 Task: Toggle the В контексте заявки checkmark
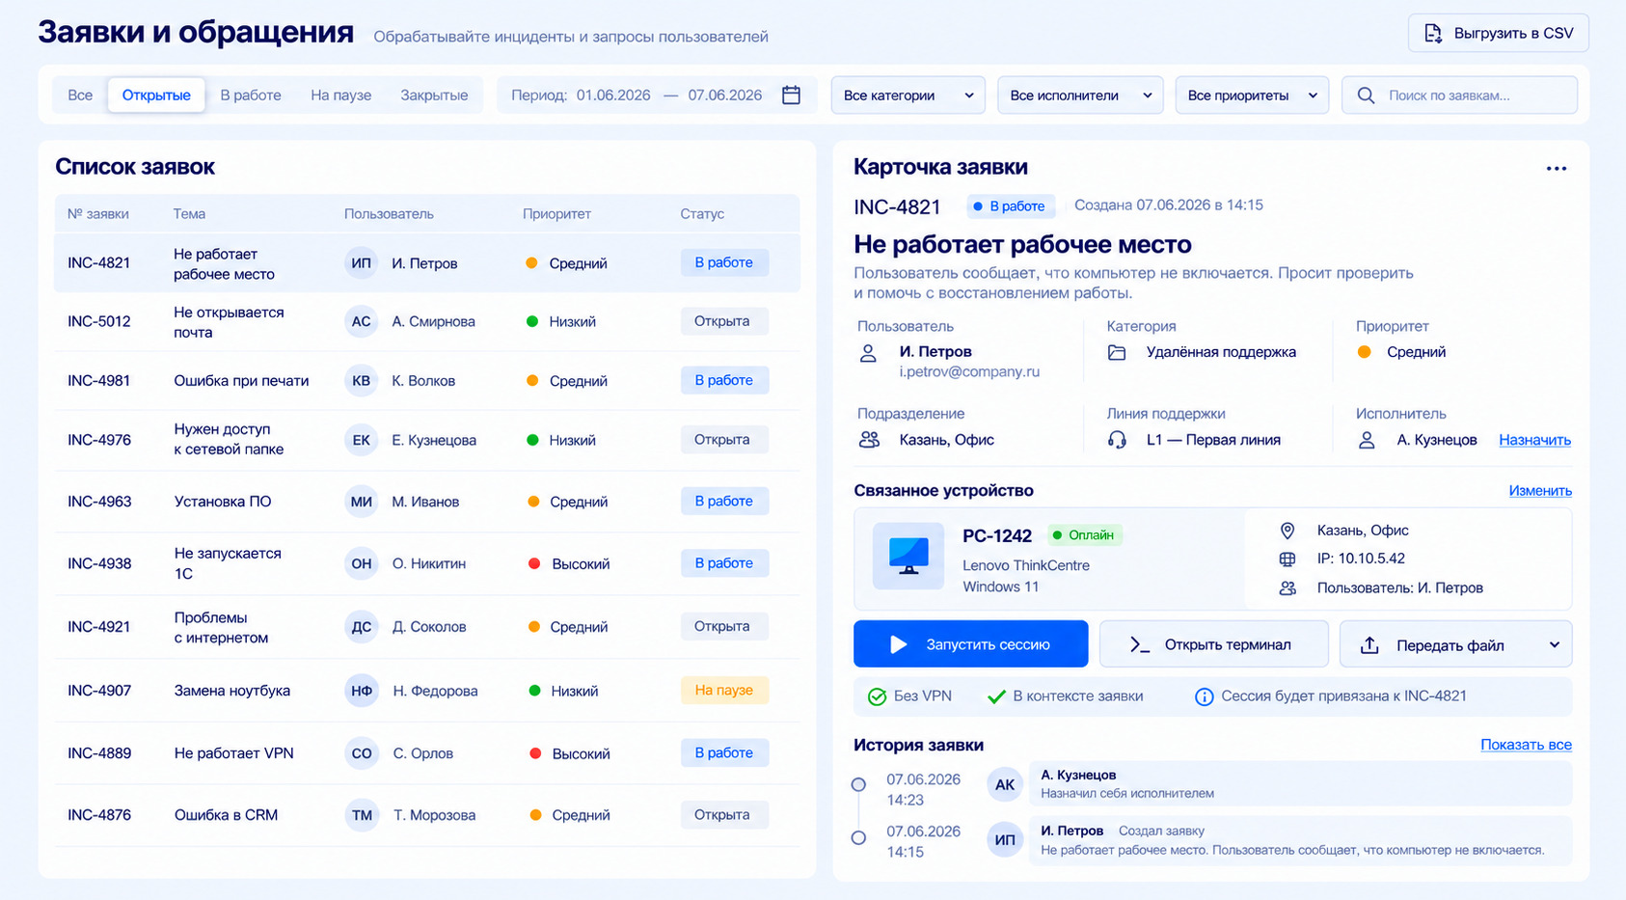(x=996, y=696)
